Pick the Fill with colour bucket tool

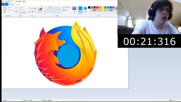click(x=32, y=8)
